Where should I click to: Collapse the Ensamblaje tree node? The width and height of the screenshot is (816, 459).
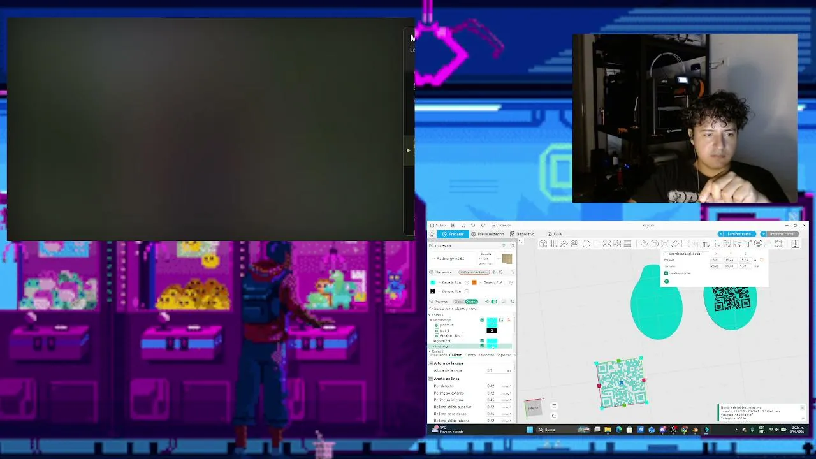click(432, 320)
